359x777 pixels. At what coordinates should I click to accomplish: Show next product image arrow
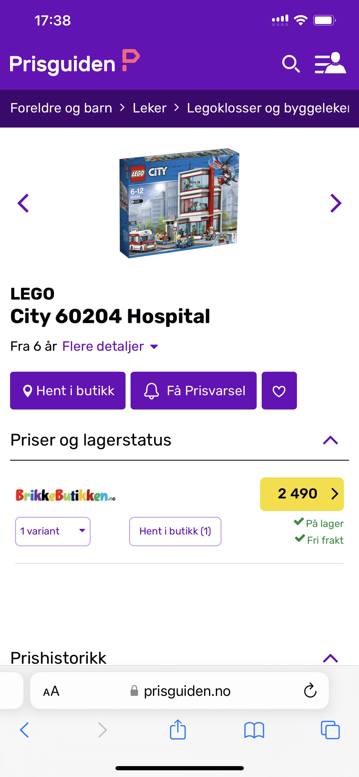click(336, 203)
